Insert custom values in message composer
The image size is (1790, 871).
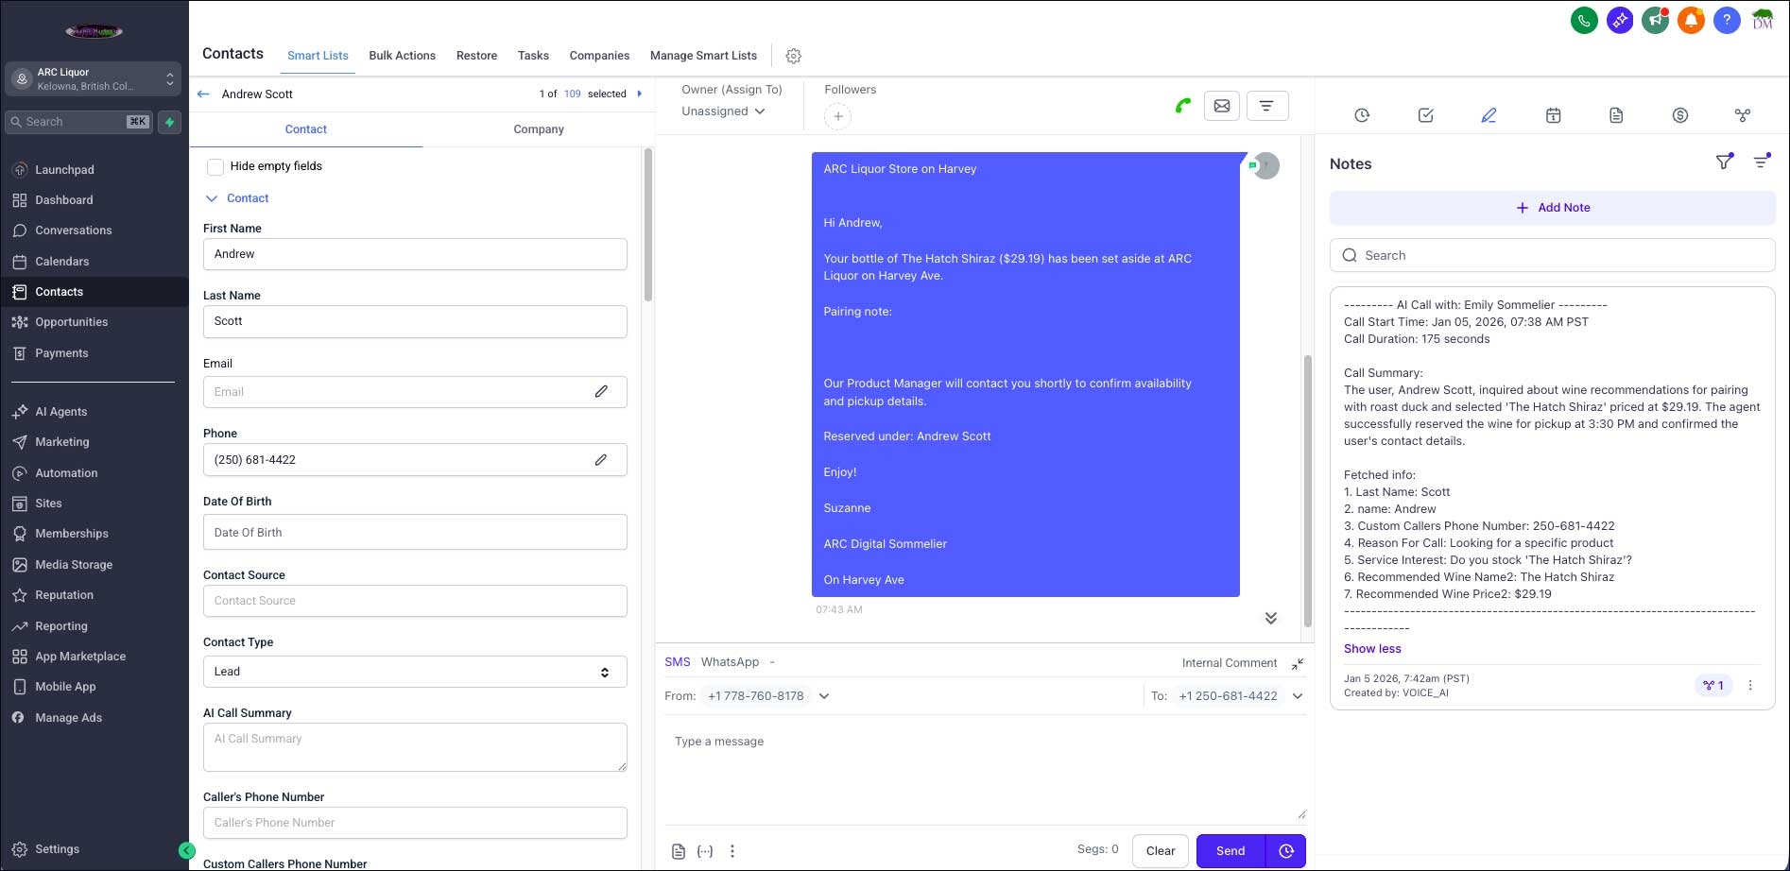(x=705, y=850)
